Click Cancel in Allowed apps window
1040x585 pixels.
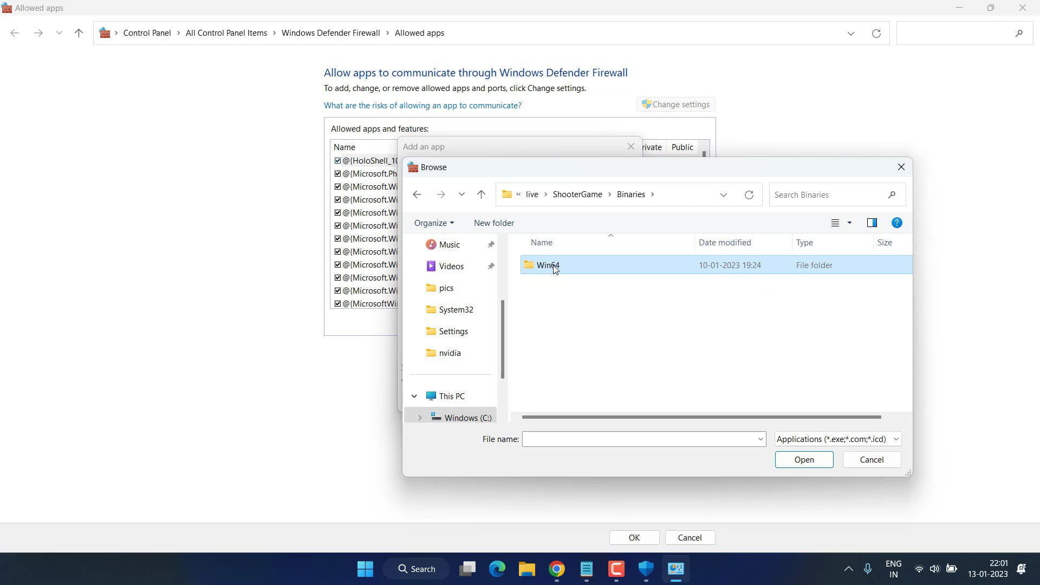click(690, 538)
